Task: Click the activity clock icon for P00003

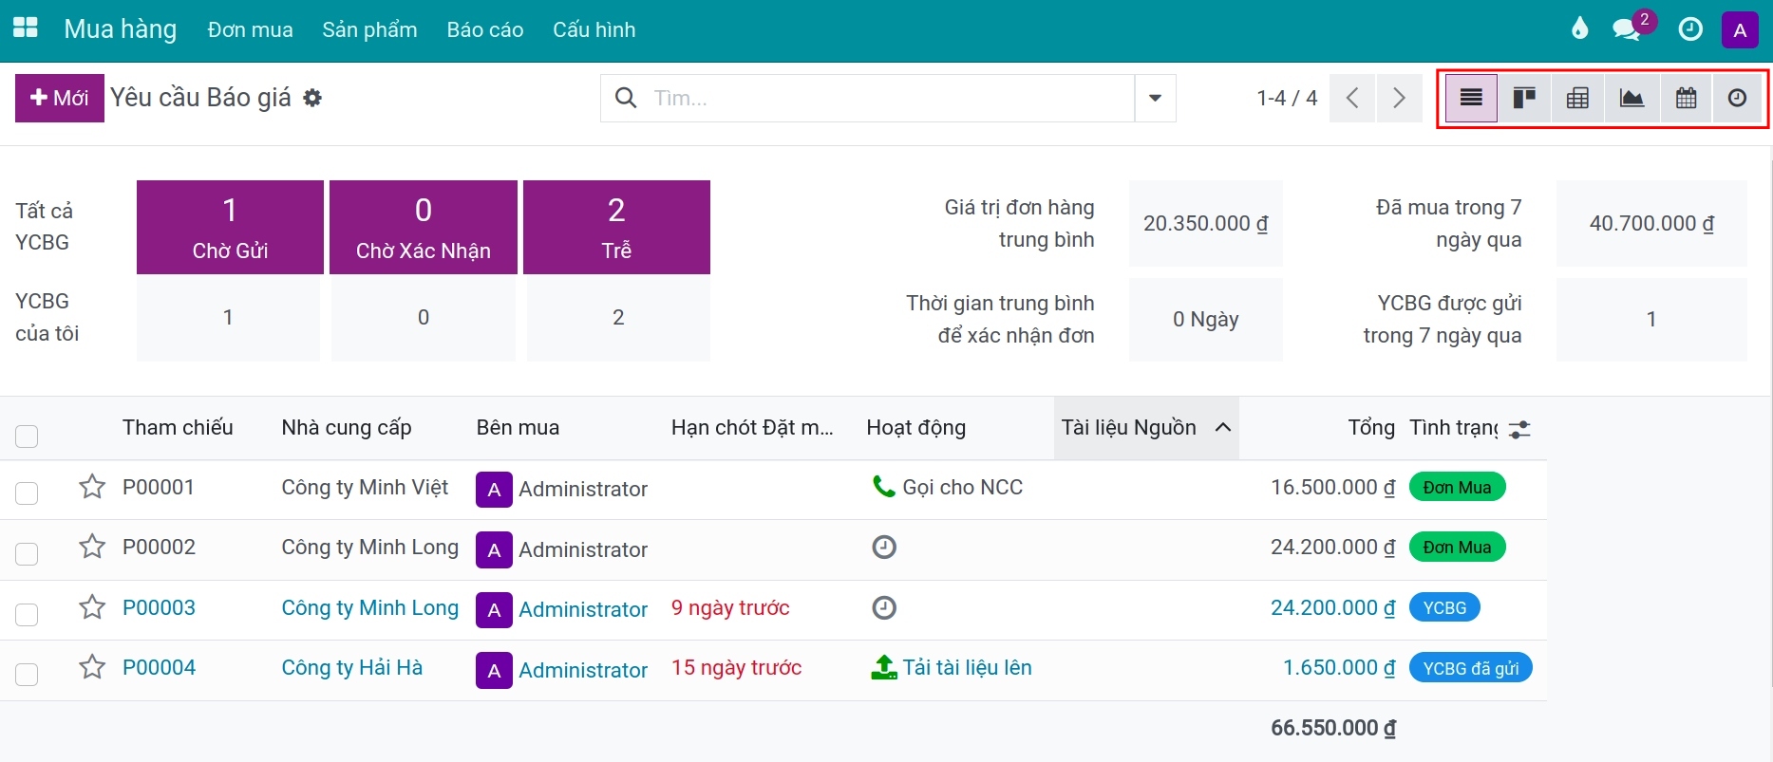Action: pyautogui.click(x=884, y=607)
